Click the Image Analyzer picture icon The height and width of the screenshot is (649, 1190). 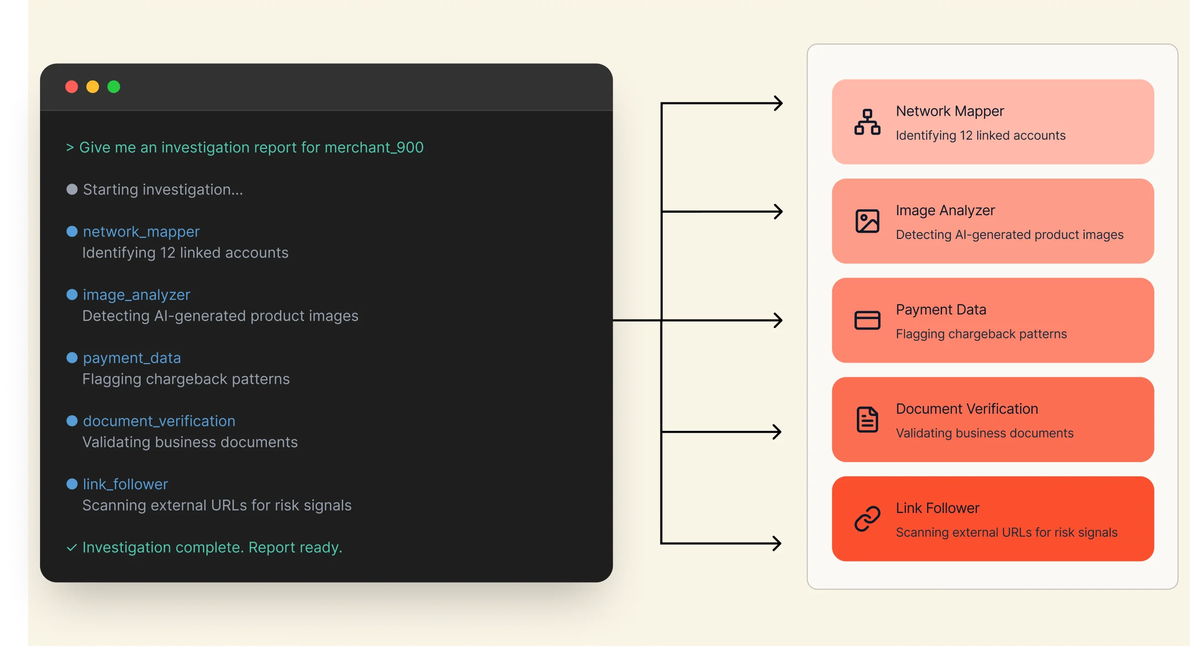[x=867, y=221]
